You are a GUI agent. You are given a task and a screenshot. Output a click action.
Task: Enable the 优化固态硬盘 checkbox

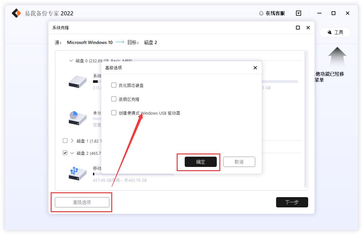click(114, 85)
